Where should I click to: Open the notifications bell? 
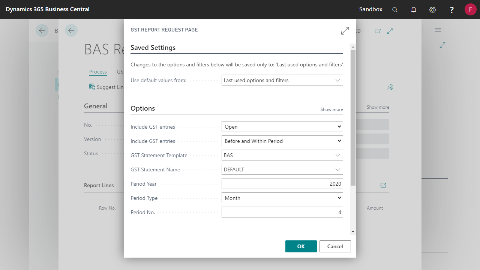[x=414, y=10]
